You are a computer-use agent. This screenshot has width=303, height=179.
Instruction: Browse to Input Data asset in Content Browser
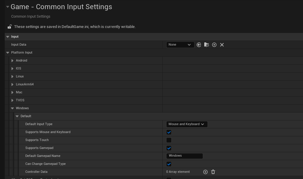click(x=206, y=45)
